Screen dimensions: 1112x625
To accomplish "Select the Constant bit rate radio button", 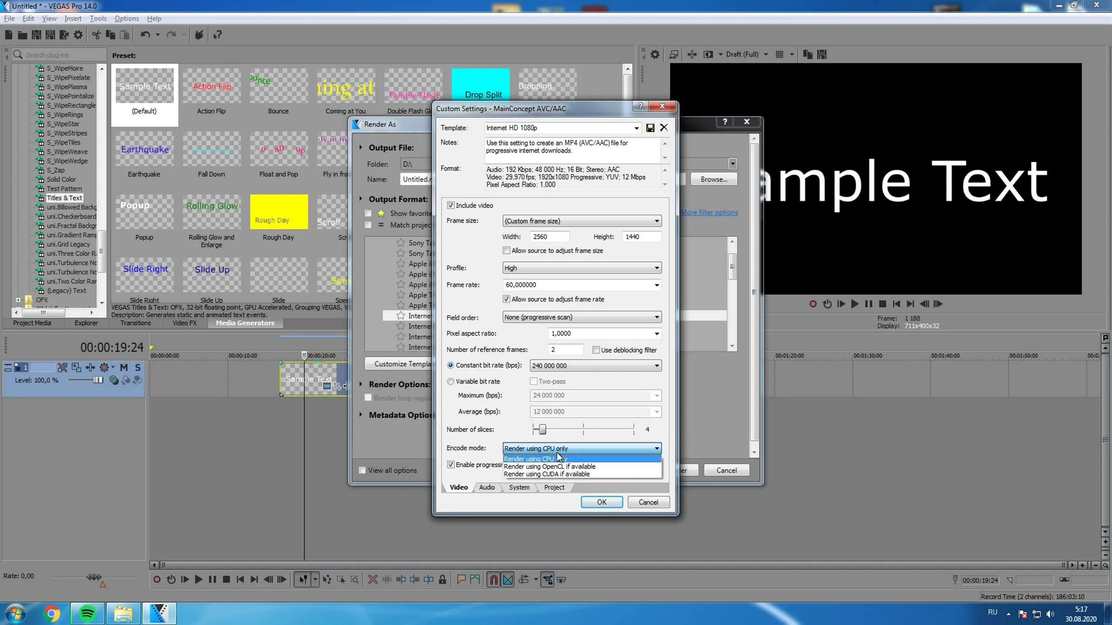I will 450,365.
